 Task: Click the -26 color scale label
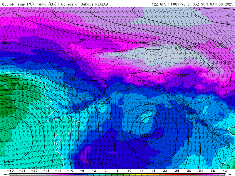coord(22,171)
